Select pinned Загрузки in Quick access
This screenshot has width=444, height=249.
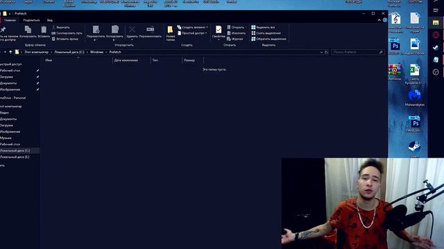6,77
